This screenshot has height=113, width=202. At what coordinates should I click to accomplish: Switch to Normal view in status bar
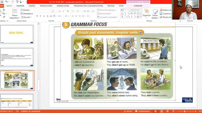pos(156,111)
